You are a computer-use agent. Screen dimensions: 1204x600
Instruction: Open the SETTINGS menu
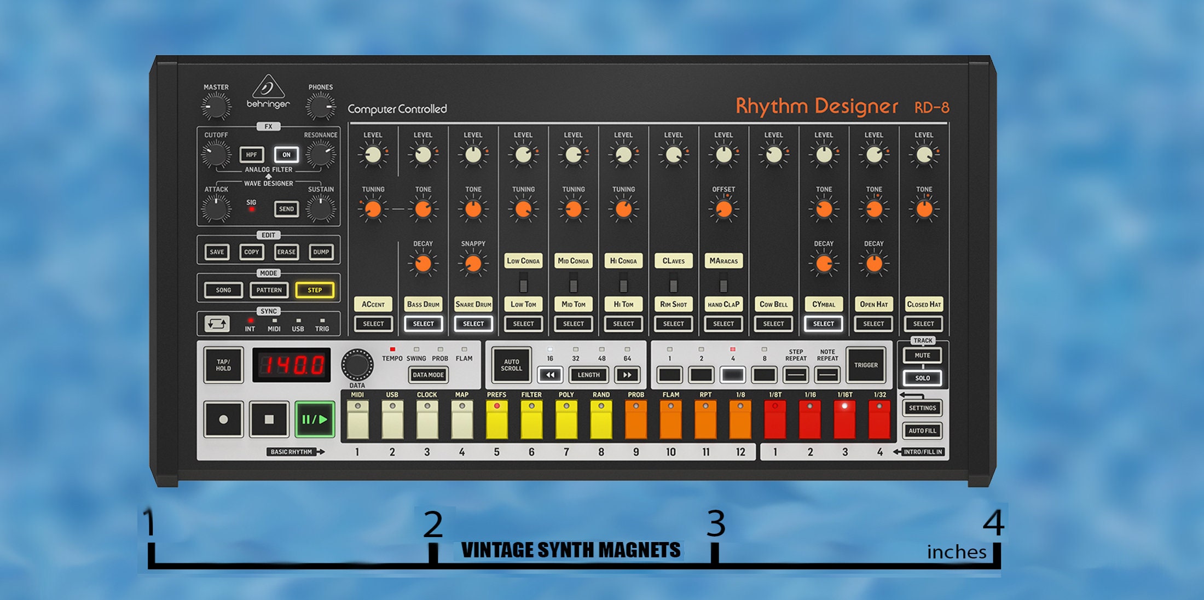pos(923,408)
